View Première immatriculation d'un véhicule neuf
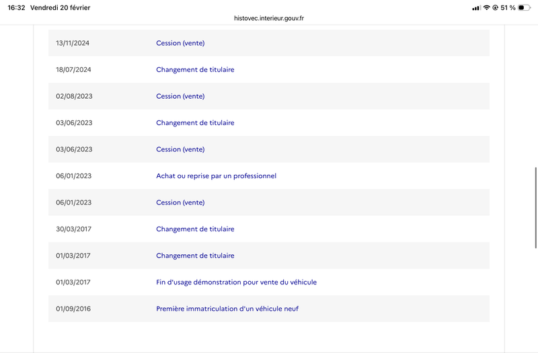The image size is (538, 353). coord(227,309)
